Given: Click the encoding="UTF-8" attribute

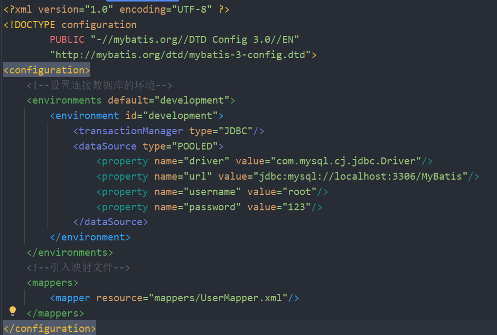Looking at the screenshot, I should [165, 9].
